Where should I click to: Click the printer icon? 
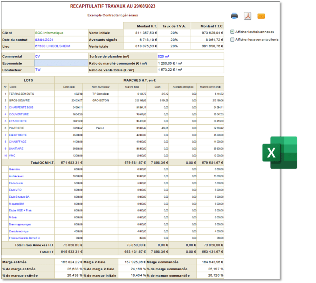(x=234, y=16)
